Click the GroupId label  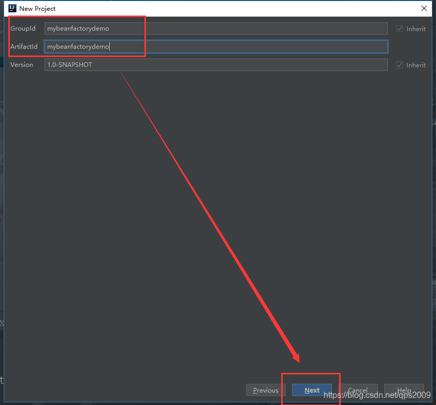point(23,29)
